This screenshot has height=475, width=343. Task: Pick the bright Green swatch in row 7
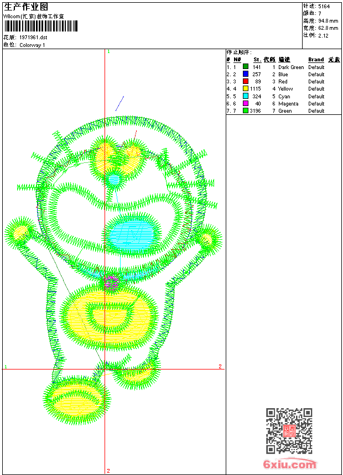coord(246,110)
